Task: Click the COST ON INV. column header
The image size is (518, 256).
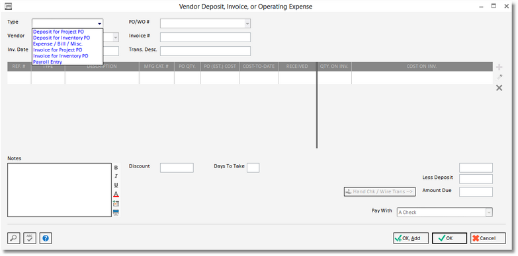Action: [421, 67]
